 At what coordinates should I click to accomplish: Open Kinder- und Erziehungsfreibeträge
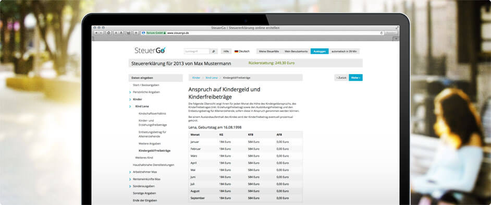click(x=153, y=123)
